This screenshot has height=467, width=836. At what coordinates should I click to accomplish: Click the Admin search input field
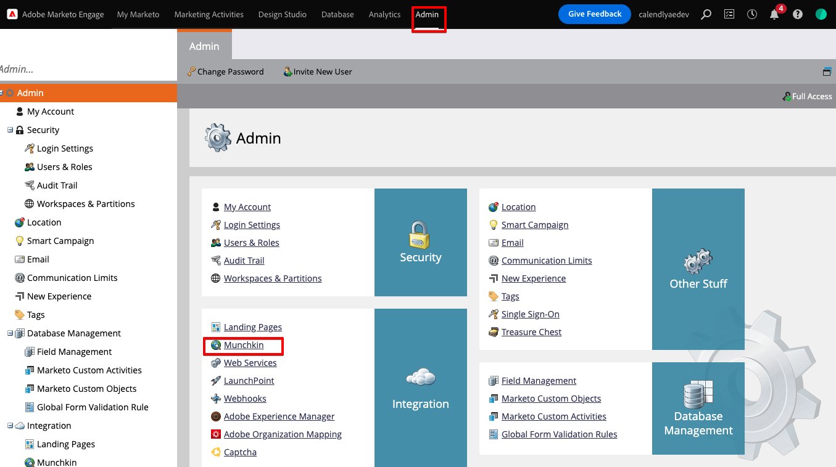pyautogui.click(x=86, y=69)
